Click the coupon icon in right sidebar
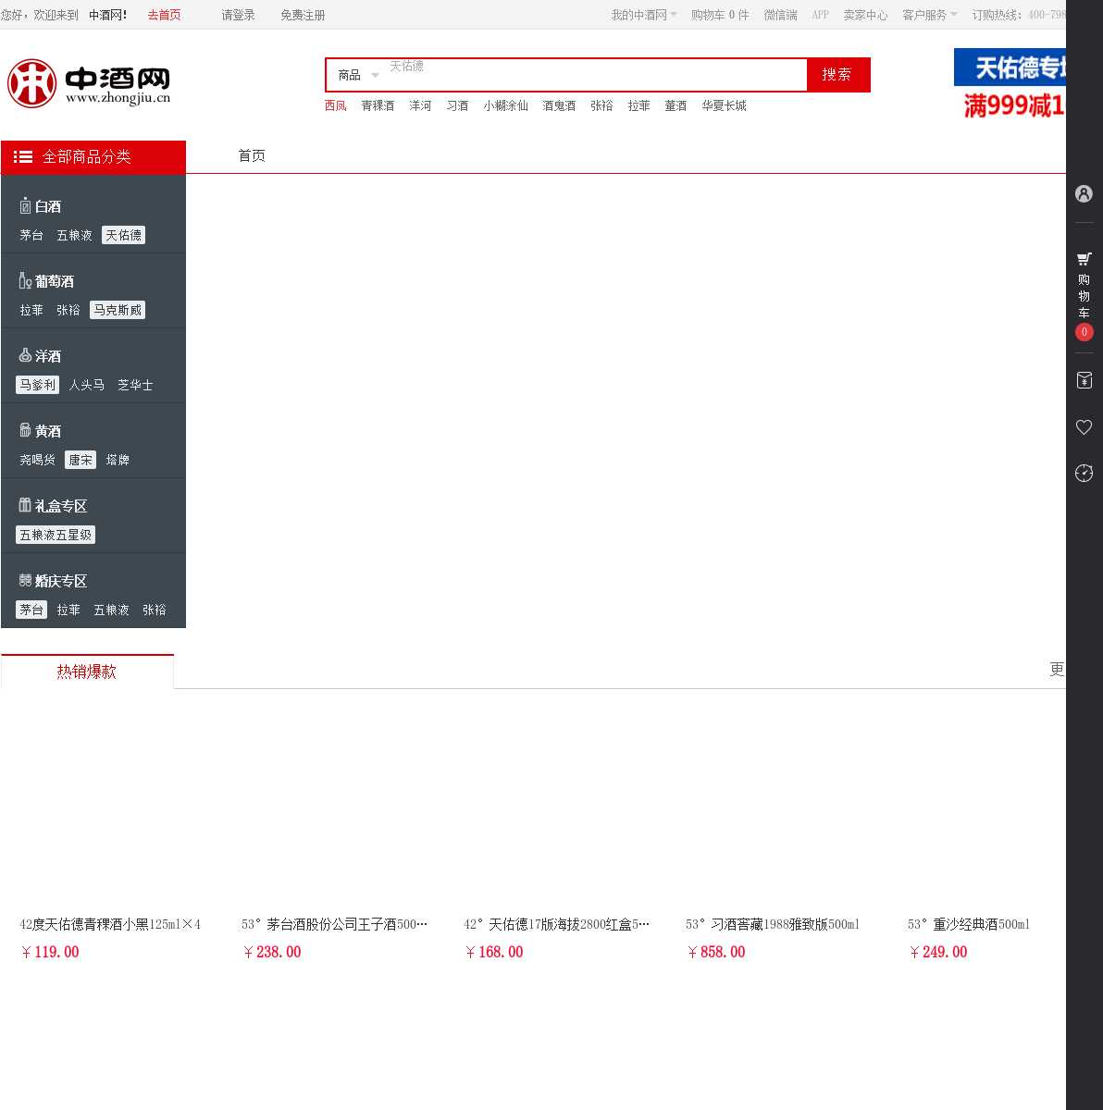This screenshot has width=1103, height=1110. pyautogui.click(x=1084, y=380)
